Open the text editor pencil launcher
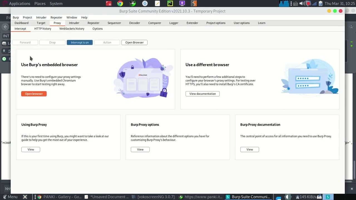This screenshot has width=356, height=200. pyautogui.click(x=157, y=4)
